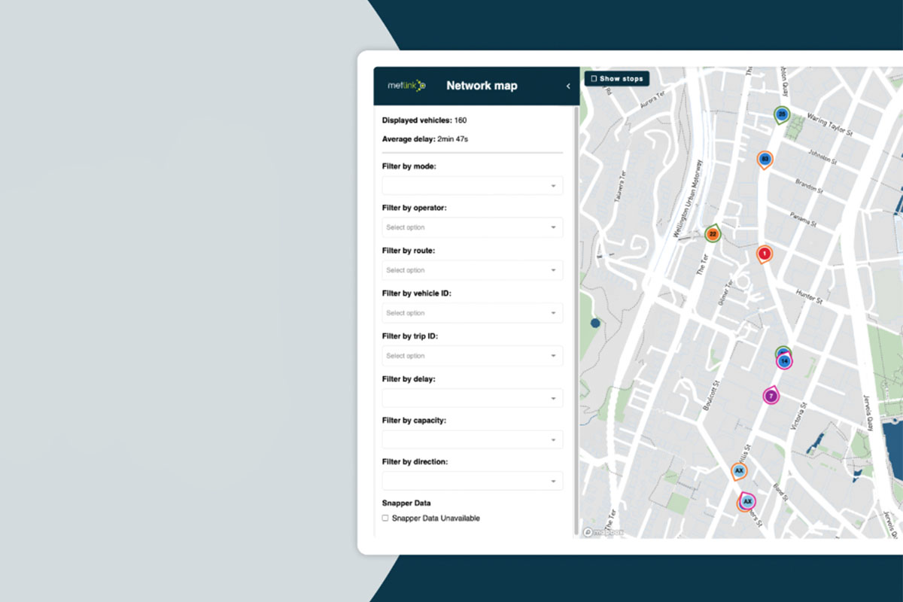Expand the Filter by delay dropdown

[472, 397]
